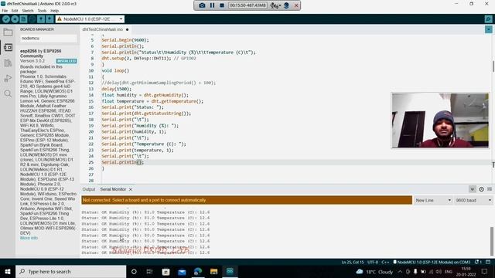
Task: Click code line 'delay(1500);'
Action: pos(117,89)
